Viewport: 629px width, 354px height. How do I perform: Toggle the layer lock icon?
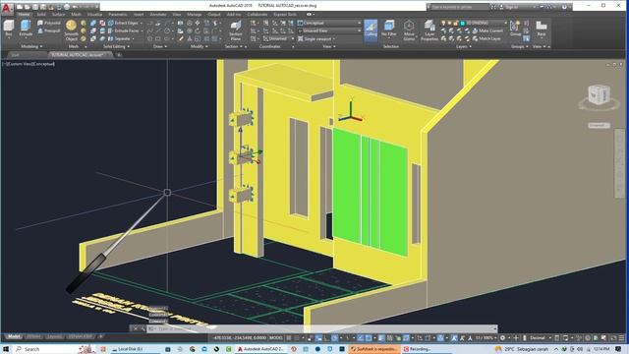[x=456, y=24]
